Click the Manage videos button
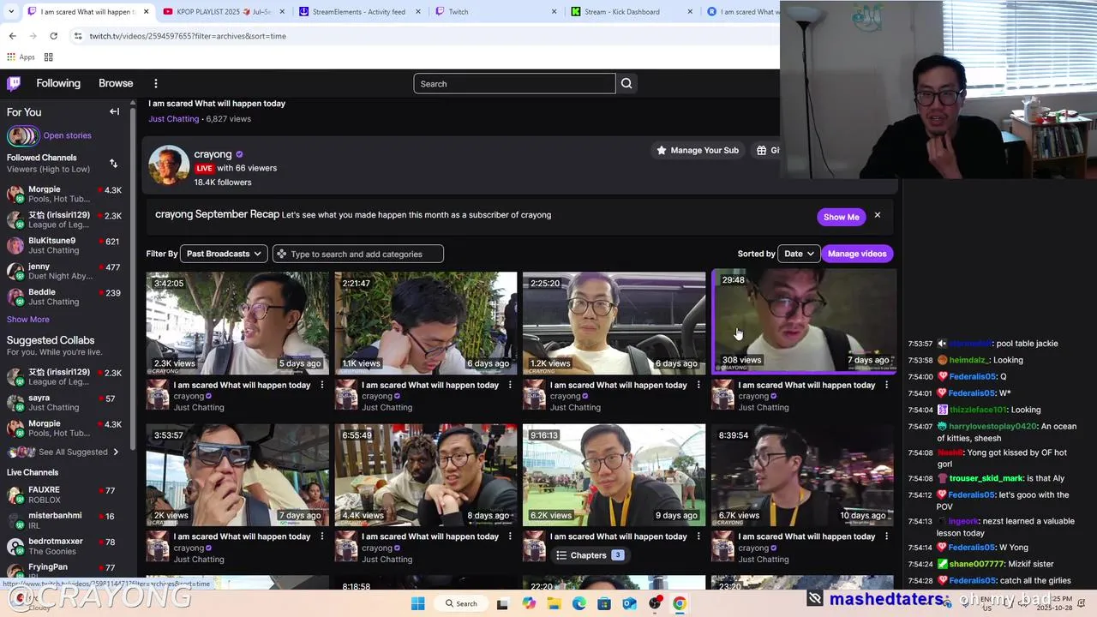This screenshot has width=1097, height=617. 857,254
